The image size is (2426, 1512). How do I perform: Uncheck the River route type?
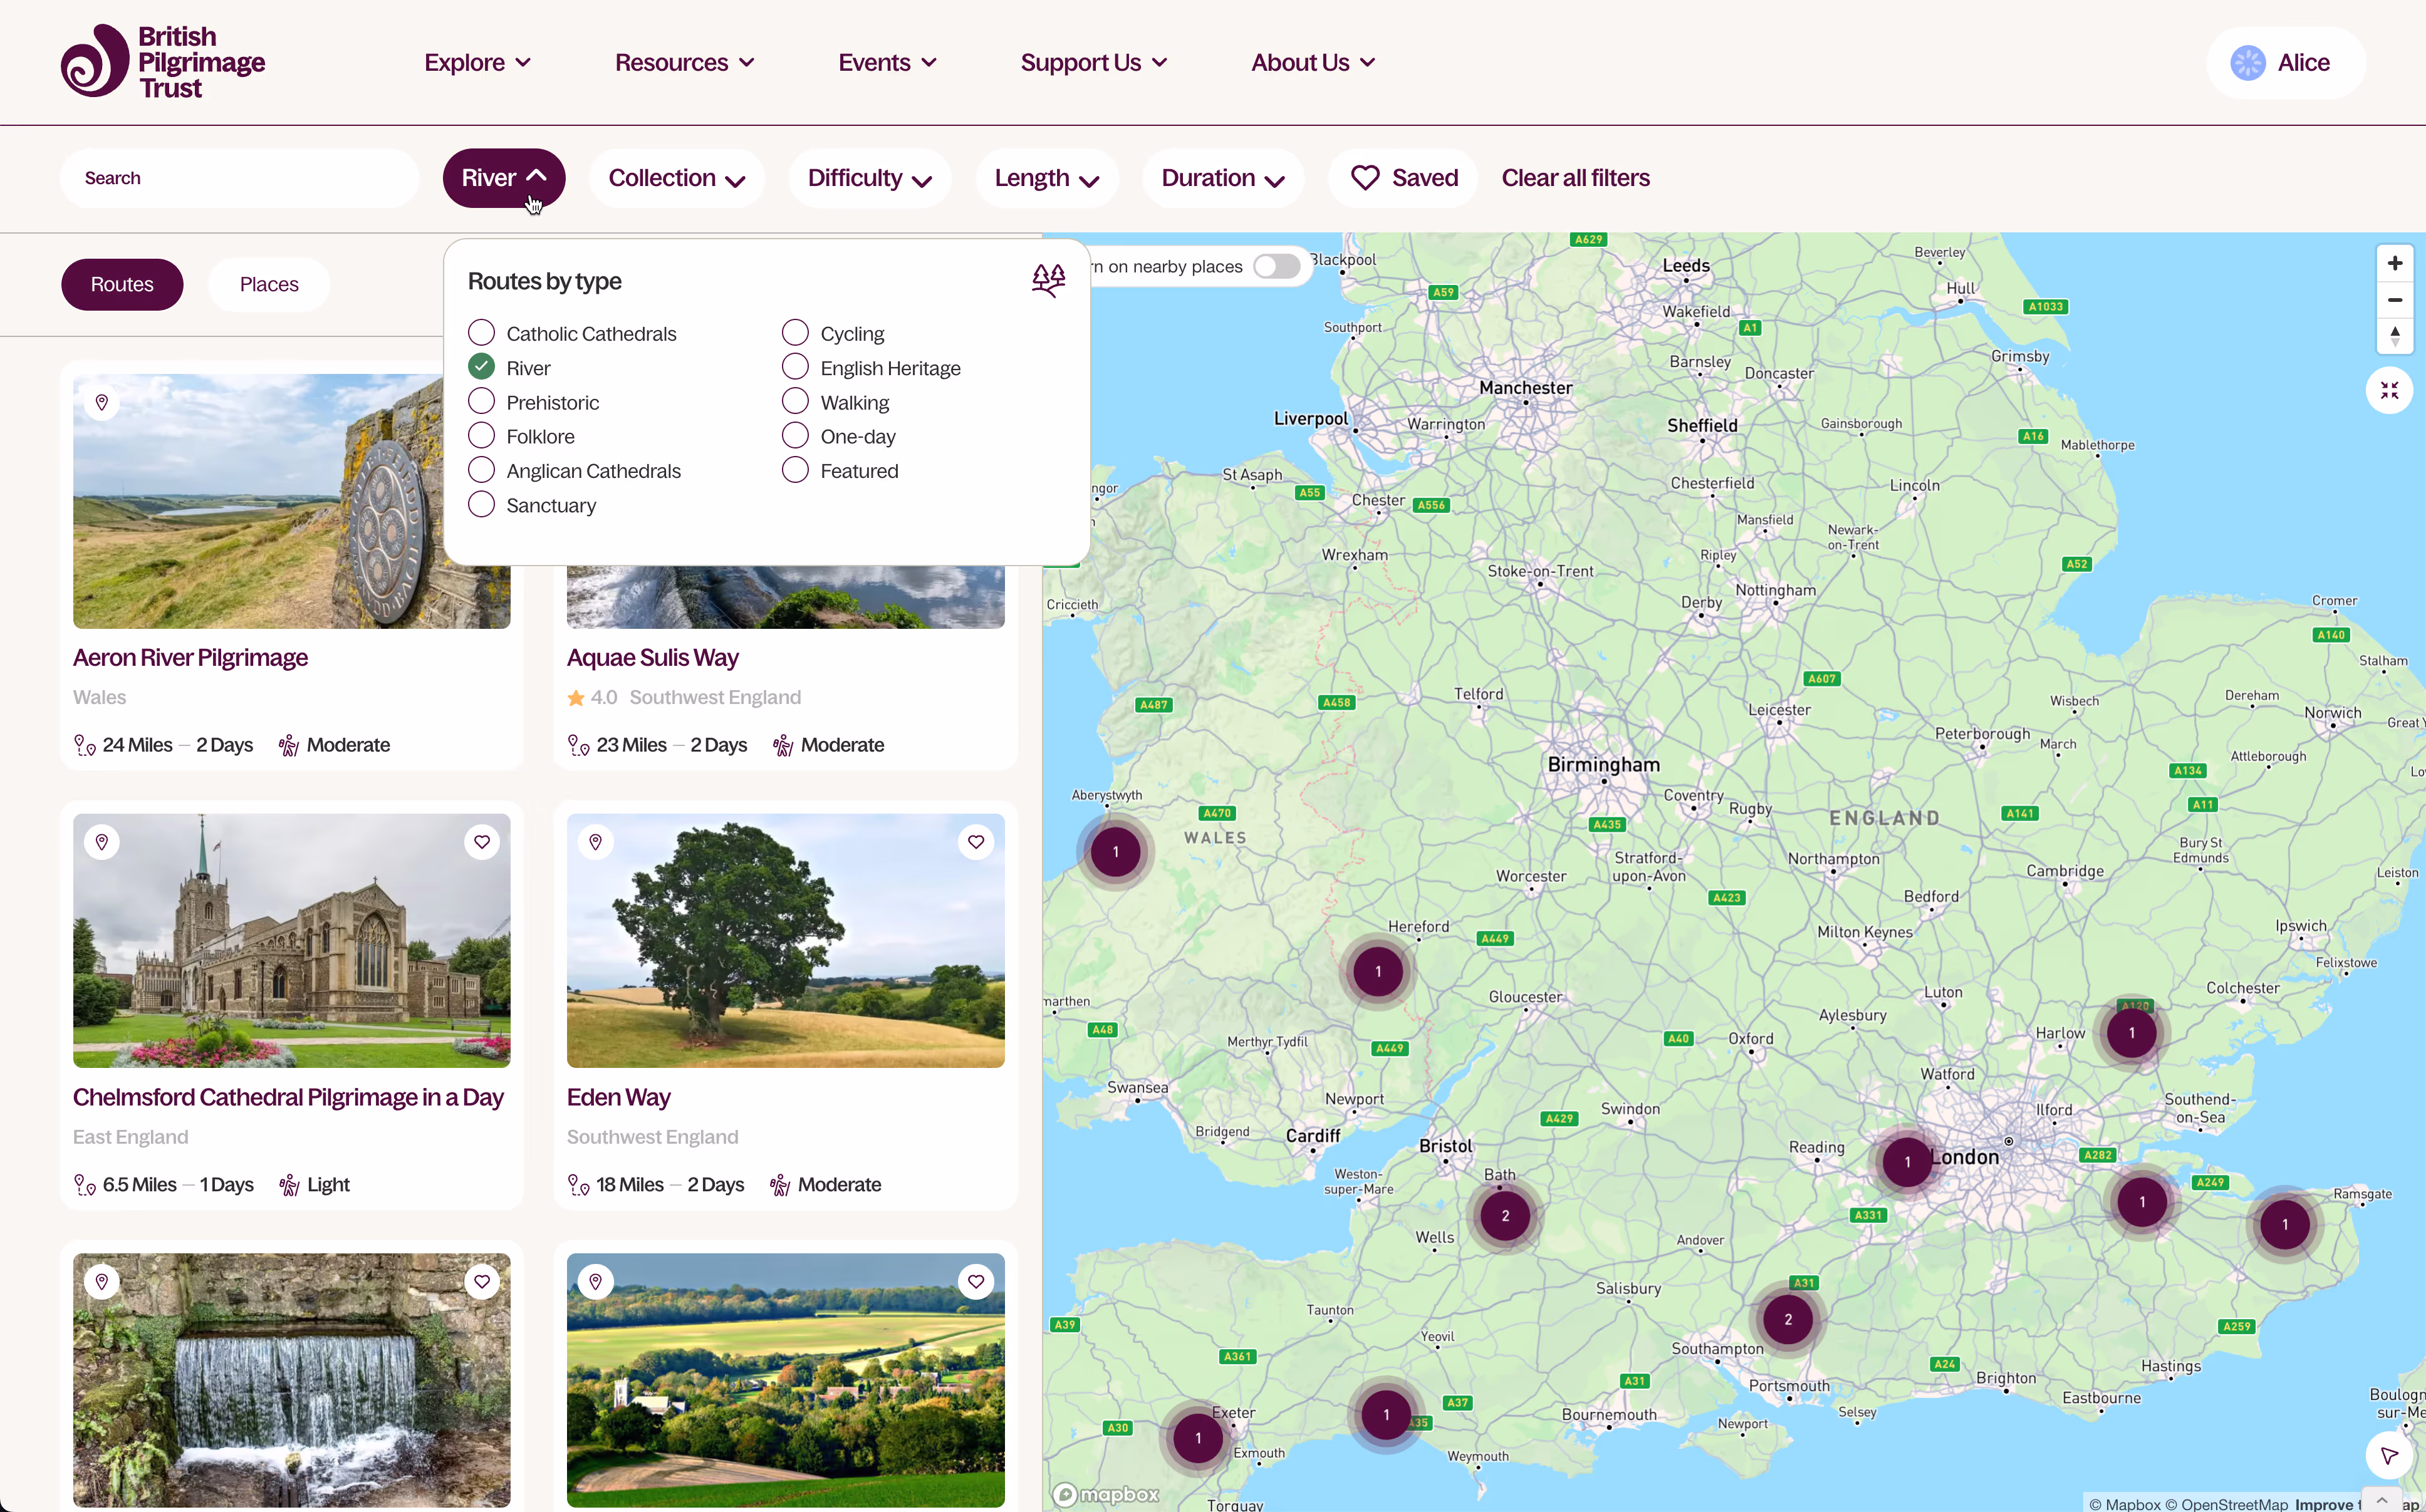(481, 367)
